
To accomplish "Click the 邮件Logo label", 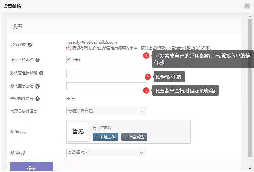I will [19, 132].
